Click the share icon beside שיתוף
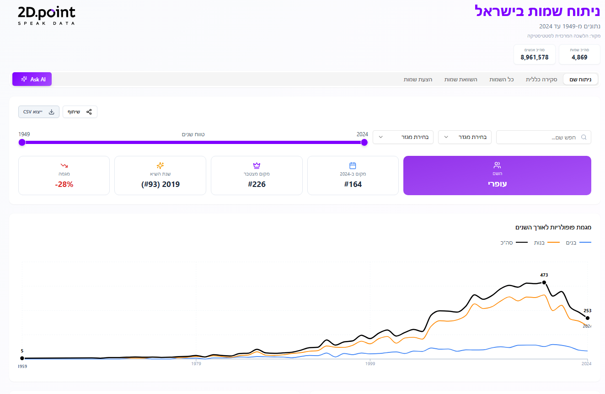The width and height of the screenshot is (605, 394). pos(89,112)
